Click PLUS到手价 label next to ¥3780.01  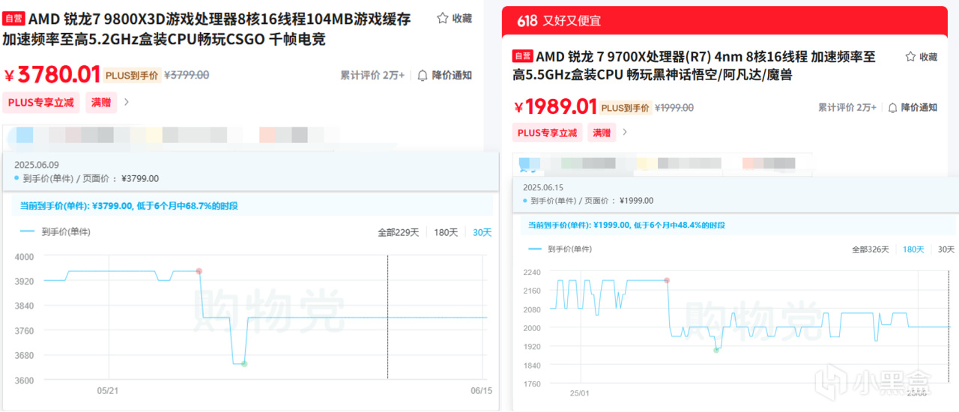(132, 75)
